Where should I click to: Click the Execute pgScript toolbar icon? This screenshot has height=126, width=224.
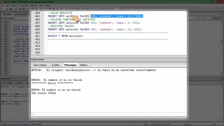tap(50, 9)
